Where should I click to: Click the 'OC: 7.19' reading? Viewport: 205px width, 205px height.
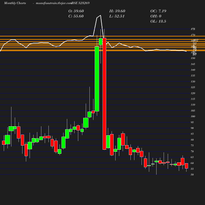click(158, 11)
